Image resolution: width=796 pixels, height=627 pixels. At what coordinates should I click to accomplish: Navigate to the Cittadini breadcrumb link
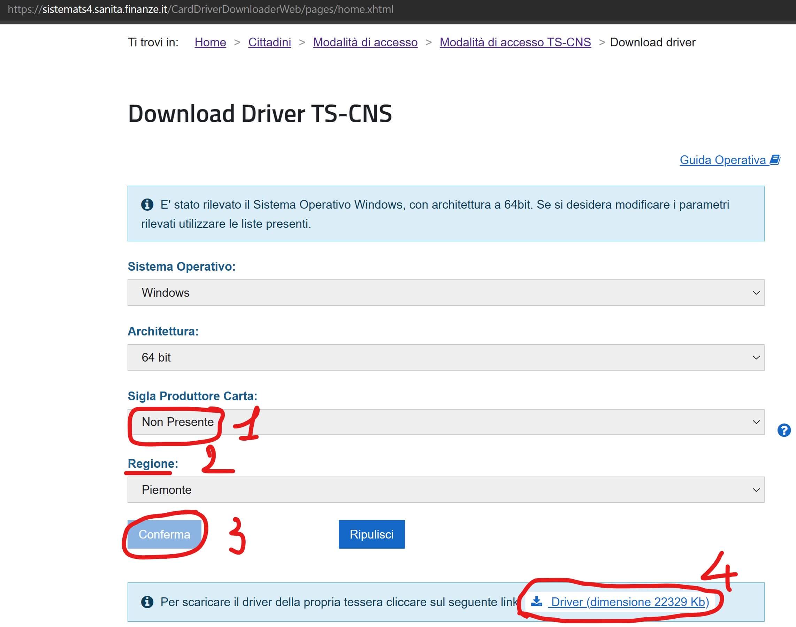[x=269, y=42]
